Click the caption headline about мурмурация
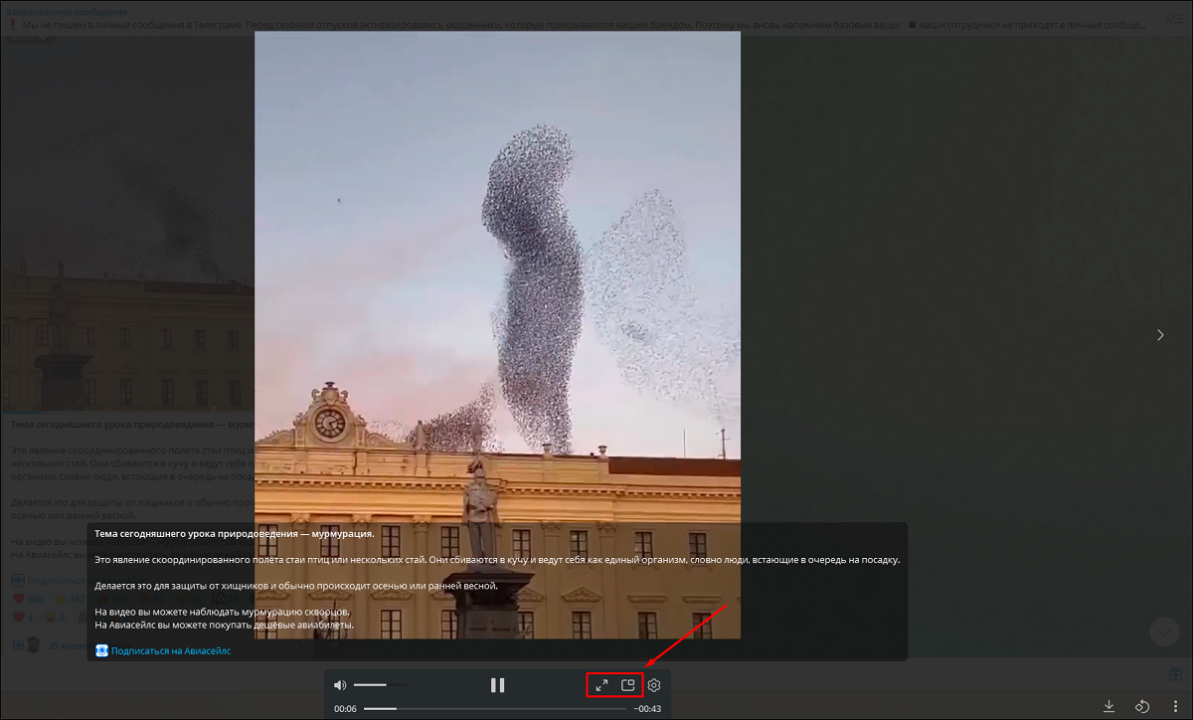1193x720 pixels. 234,533
